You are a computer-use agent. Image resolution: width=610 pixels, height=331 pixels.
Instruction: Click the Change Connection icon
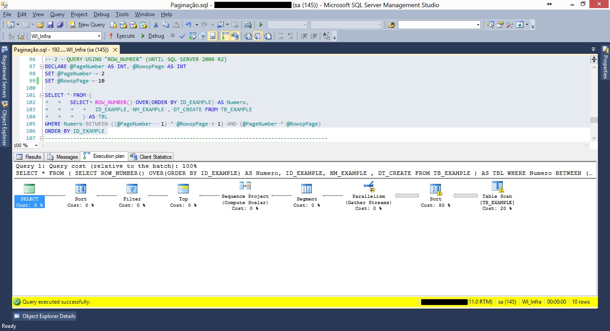[x=21, y=36]
